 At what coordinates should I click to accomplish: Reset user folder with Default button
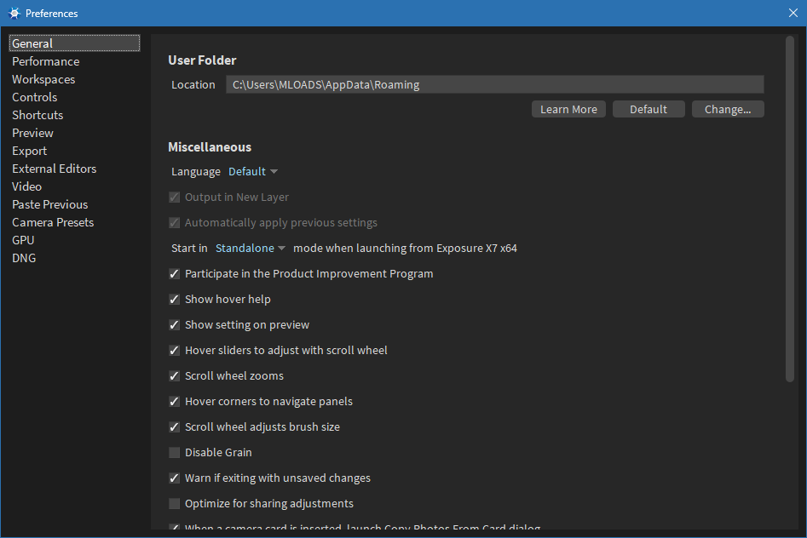pyautogui.click(x=648, y=109)
